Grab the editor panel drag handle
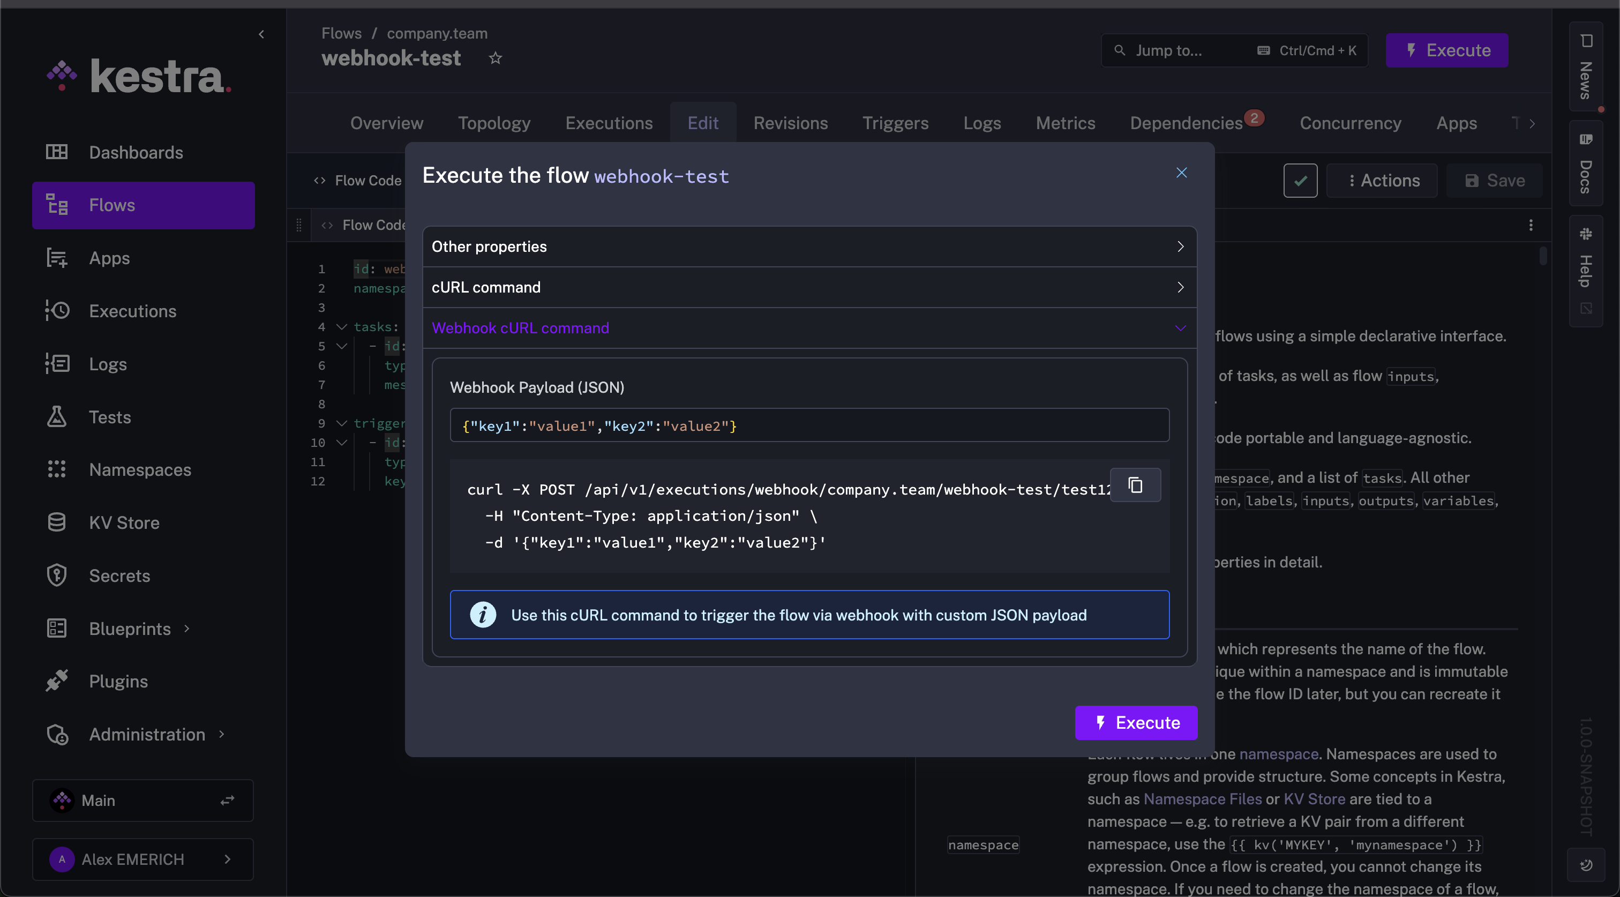1620x897 pixels. [299, 225]
